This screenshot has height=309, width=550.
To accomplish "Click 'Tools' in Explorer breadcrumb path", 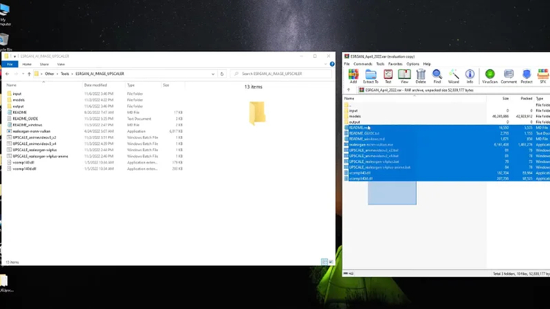I will (65, 74).
